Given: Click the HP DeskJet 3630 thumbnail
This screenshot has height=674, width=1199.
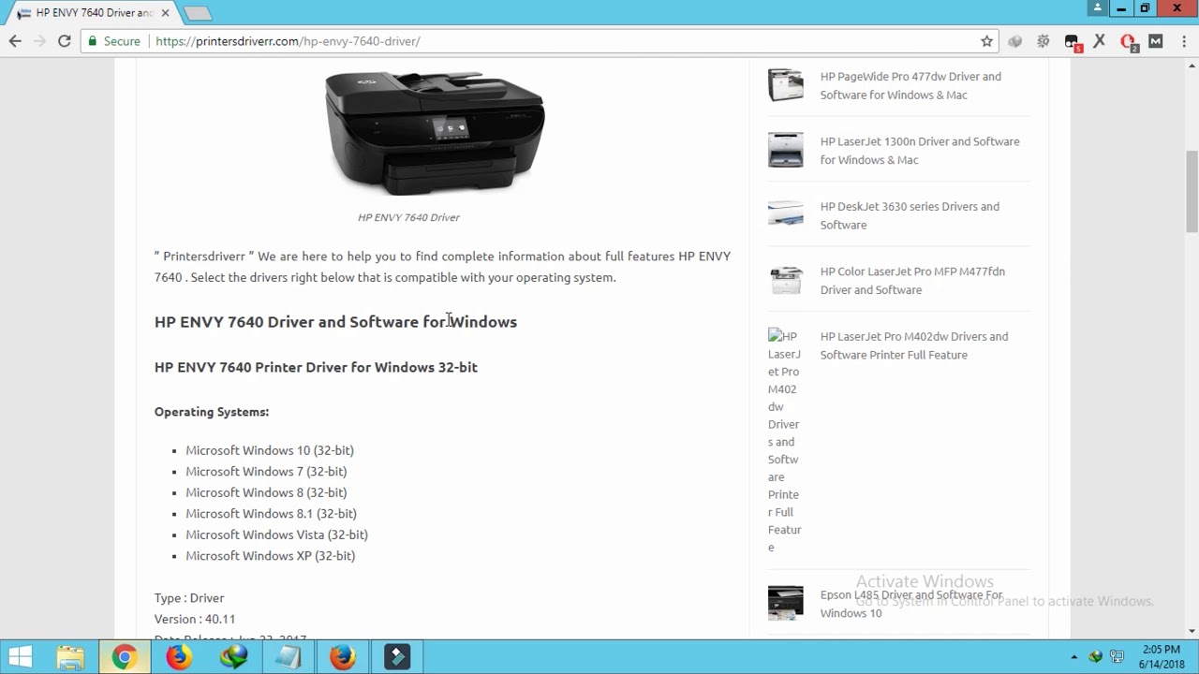Looking at the screenshot, I should [x=785, y=214].
